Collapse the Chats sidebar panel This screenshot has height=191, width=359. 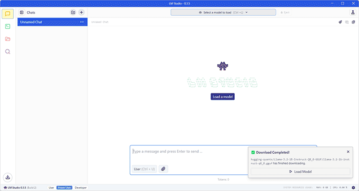pos(22,13)
